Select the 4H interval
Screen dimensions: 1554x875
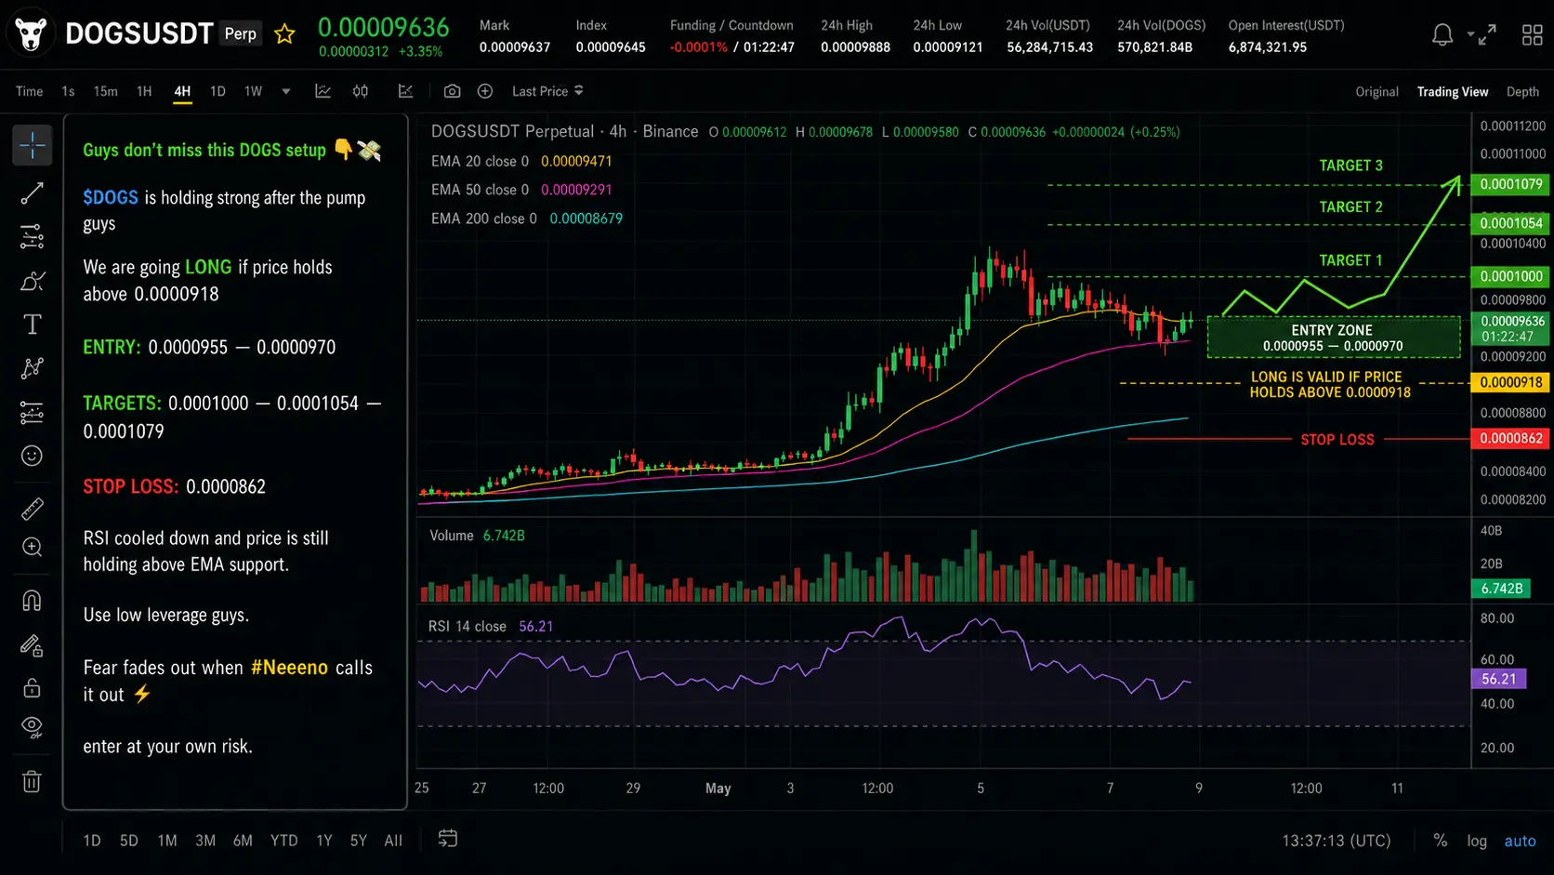tap(182, 91)
